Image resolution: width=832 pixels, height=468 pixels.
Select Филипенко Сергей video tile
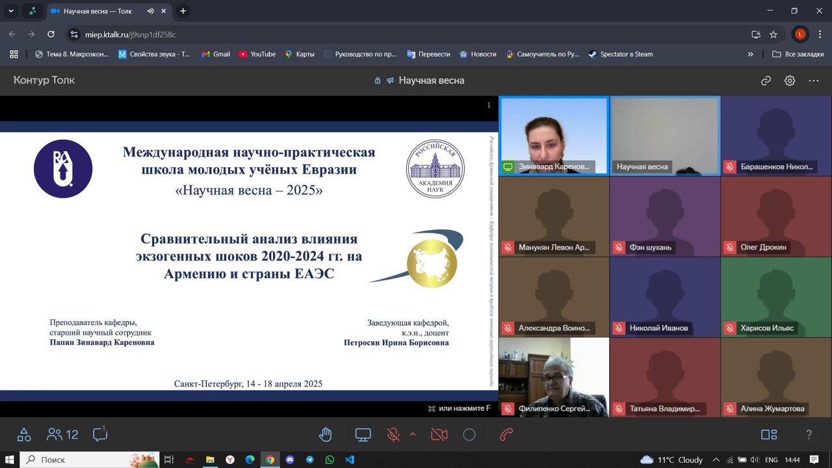tap(554, 377)
